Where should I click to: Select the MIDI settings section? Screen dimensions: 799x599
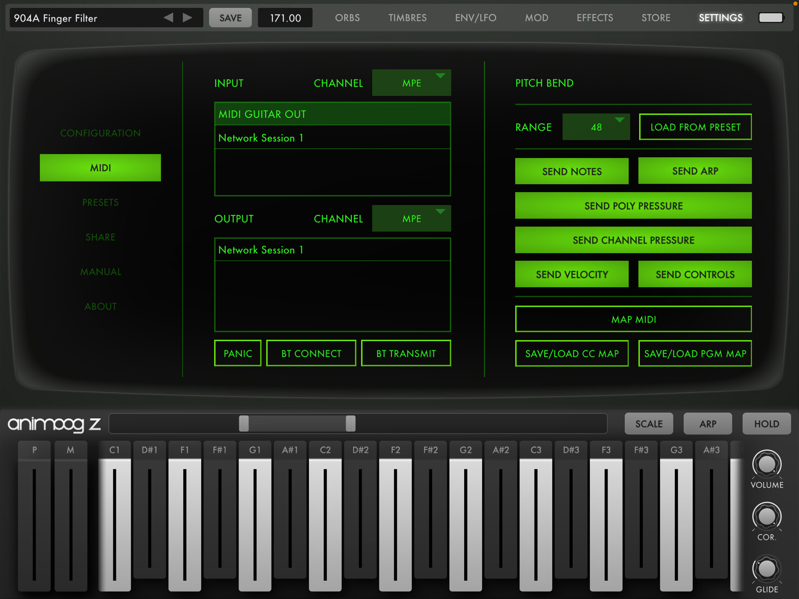point(100,168)
